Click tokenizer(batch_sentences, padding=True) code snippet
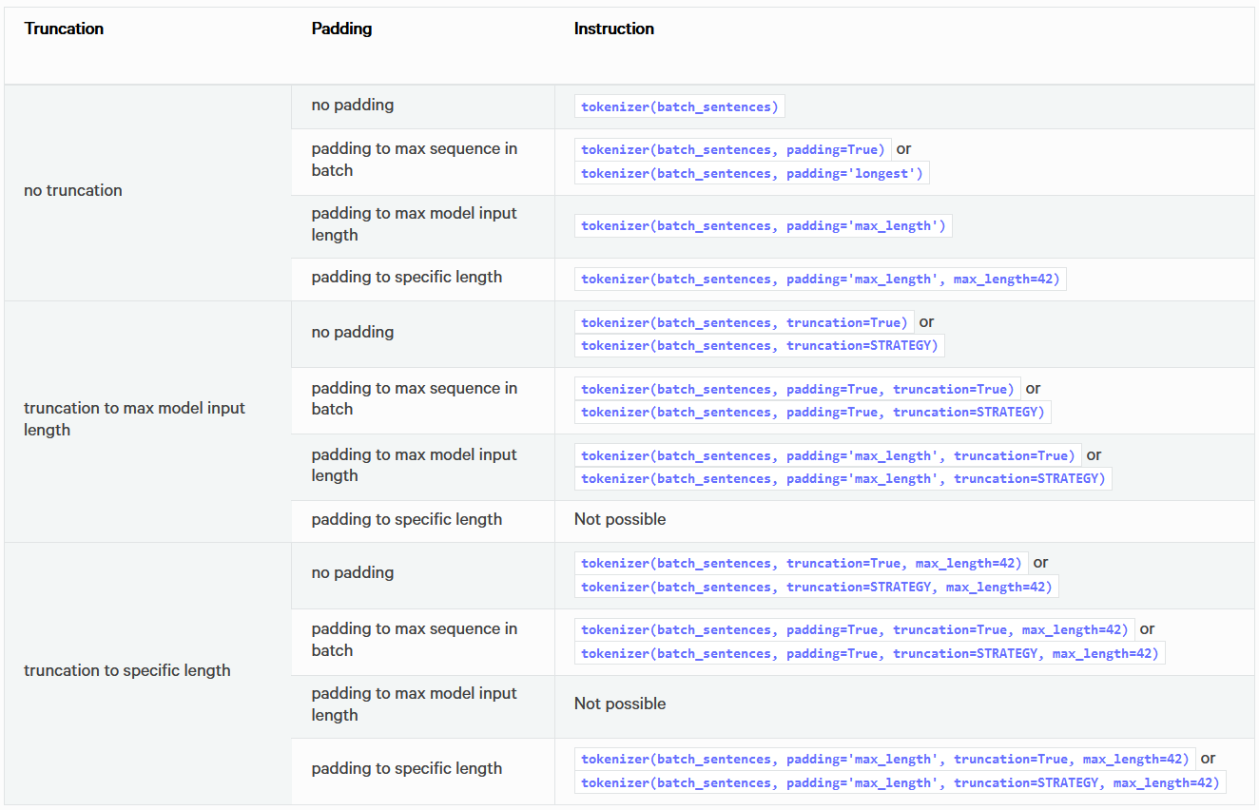The image size is (1259, 810). tap(732, 148)
